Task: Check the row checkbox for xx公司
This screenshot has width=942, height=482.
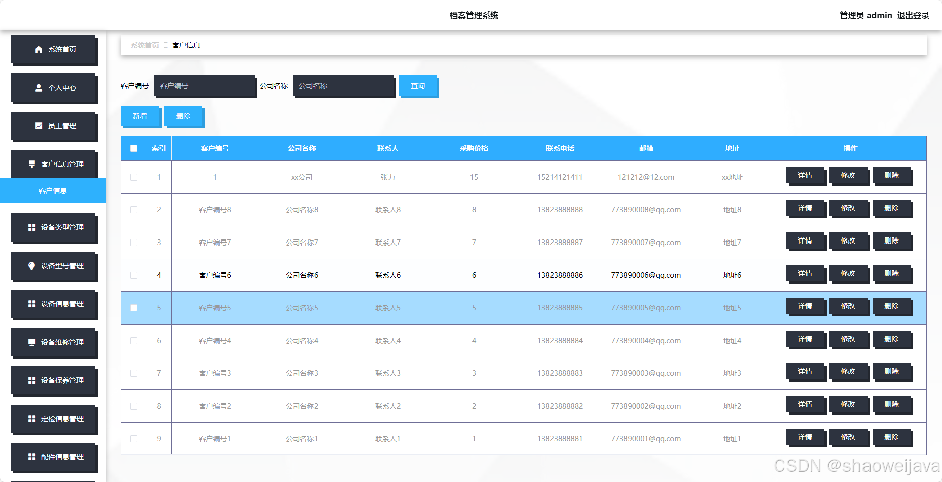Action: tap(134, 177)
